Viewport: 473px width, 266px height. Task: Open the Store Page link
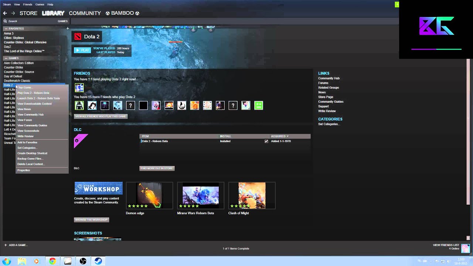click(326, 97)
